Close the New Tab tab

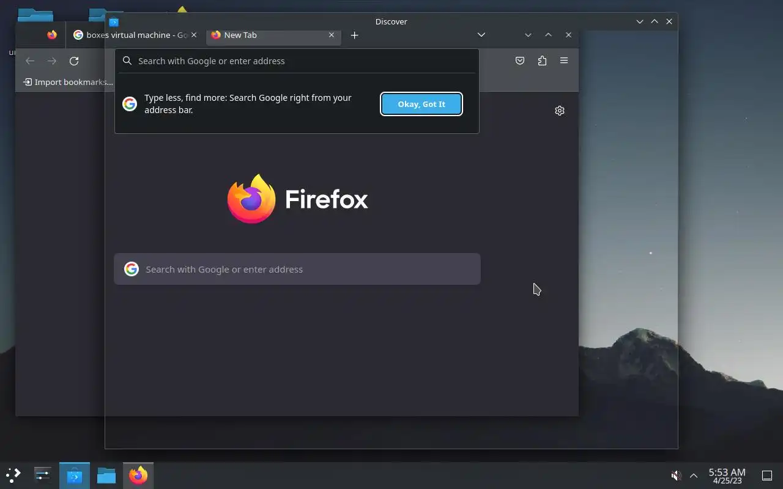[332, 35]
